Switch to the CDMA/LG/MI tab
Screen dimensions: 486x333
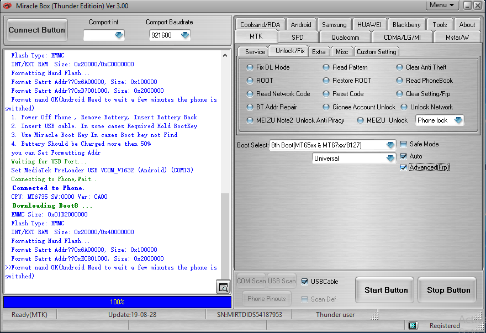[402, 37]
